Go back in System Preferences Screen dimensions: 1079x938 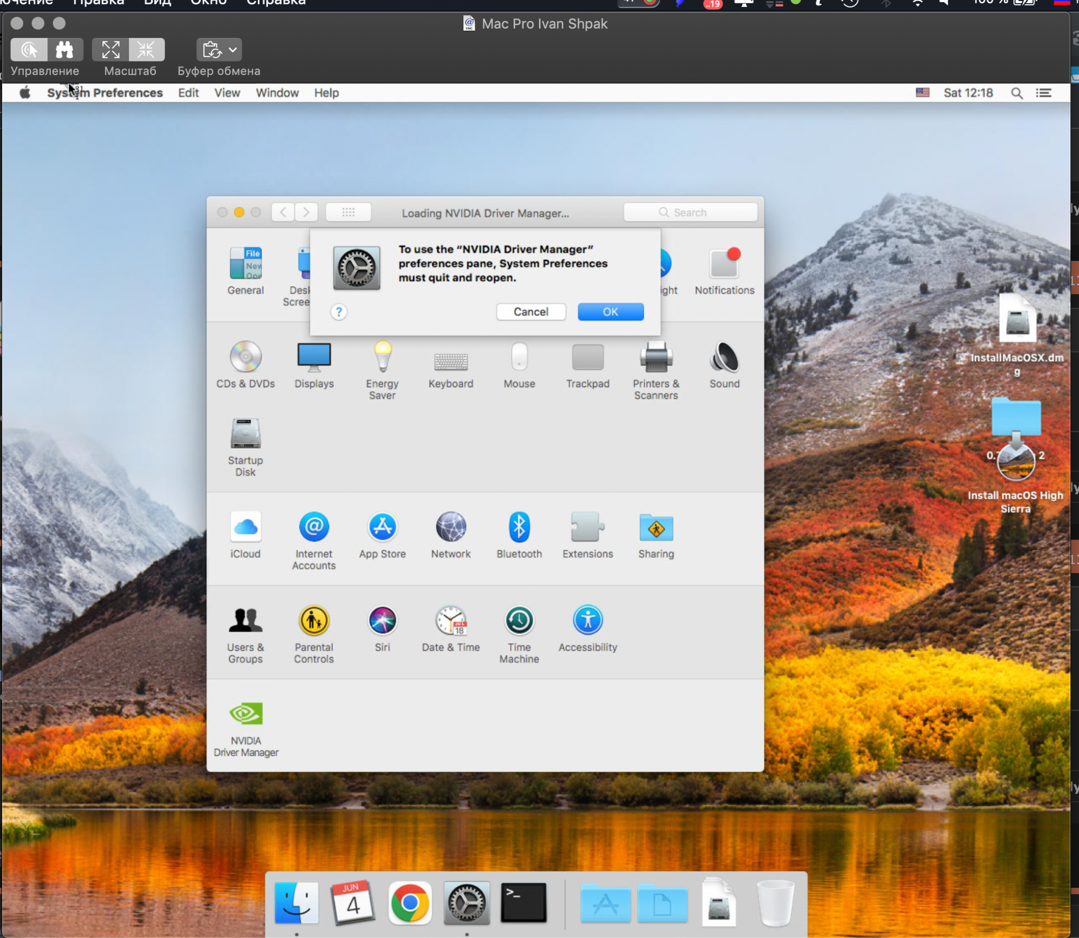283,212
